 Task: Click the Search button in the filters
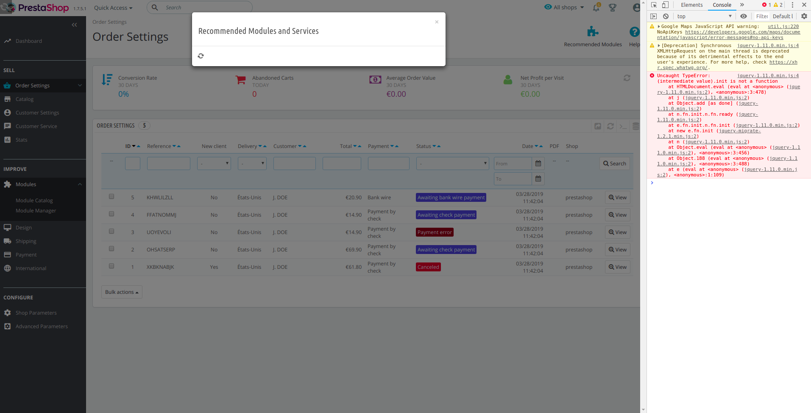pos(614,163)
